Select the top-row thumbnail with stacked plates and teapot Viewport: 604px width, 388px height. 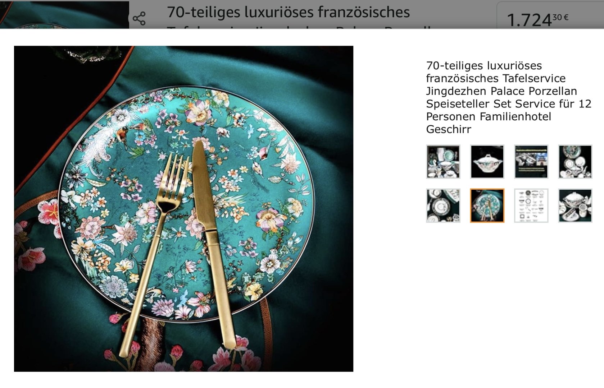(575, 161)
